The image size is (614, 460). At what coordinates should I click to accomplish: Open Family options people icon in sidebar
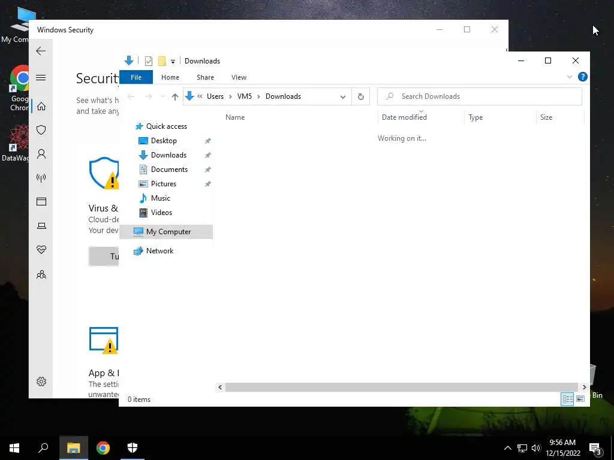(x=41, y=274)
